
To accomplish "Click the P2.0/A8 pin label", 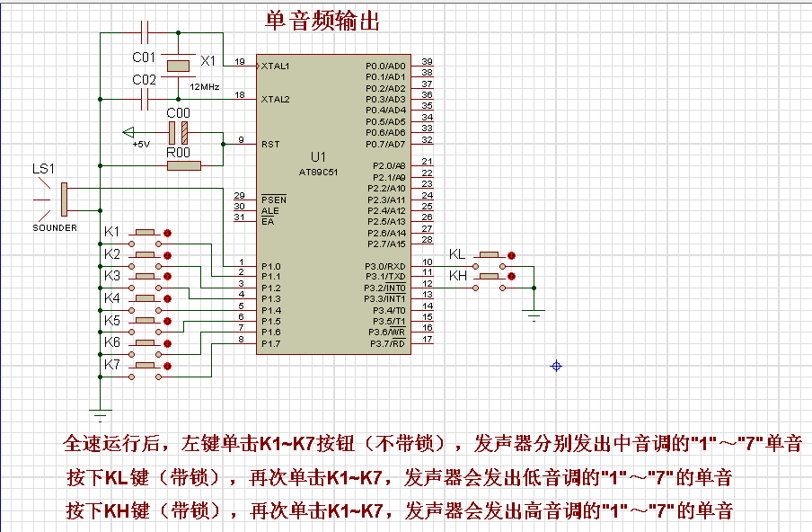I will click(389, 165).
